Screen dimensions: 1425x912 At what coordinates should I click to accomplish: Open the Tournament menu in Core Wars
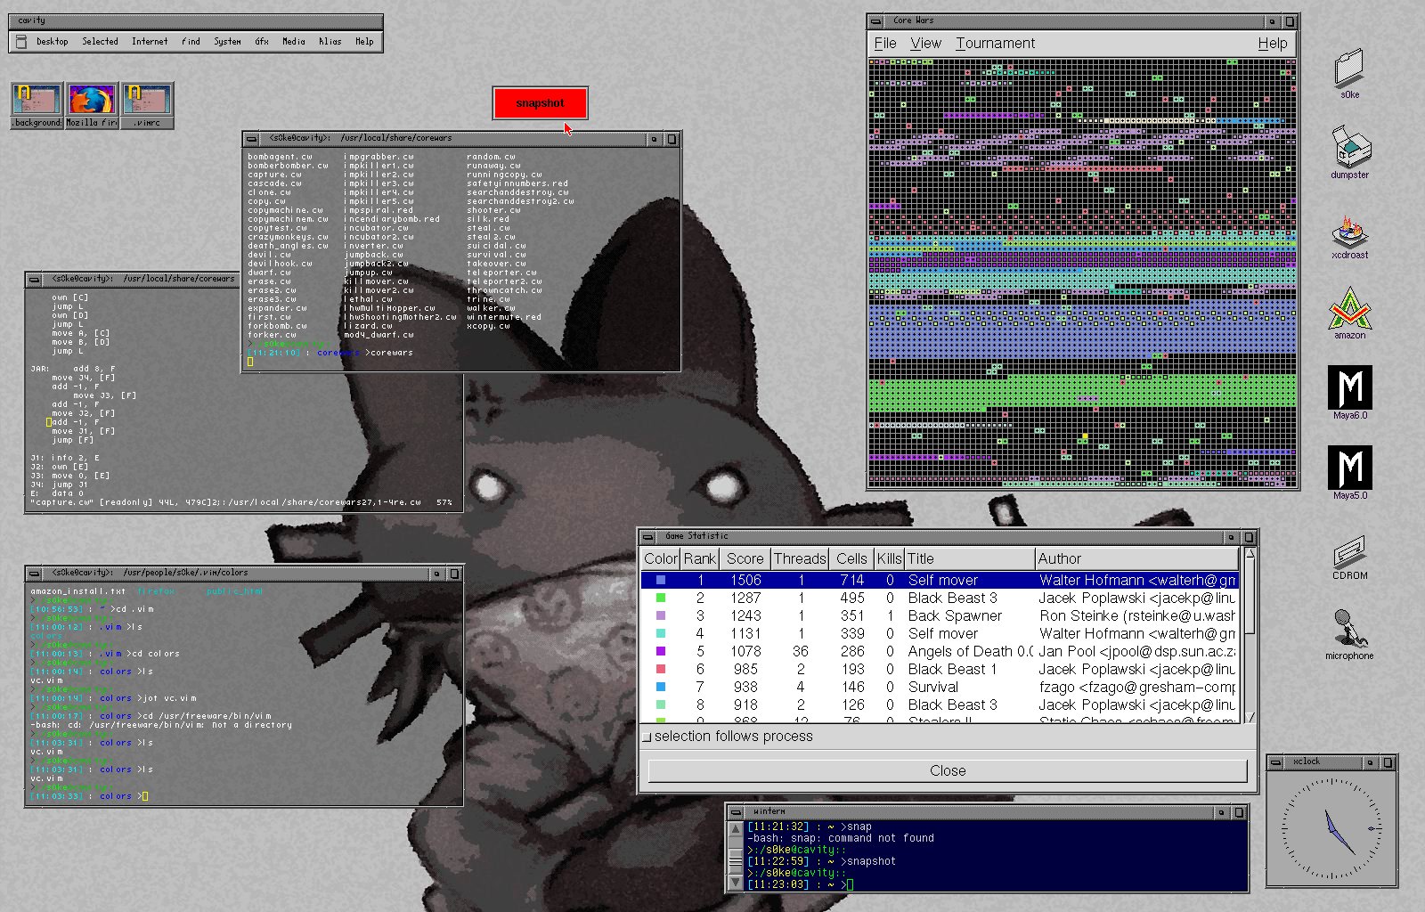tap(995, 44)
